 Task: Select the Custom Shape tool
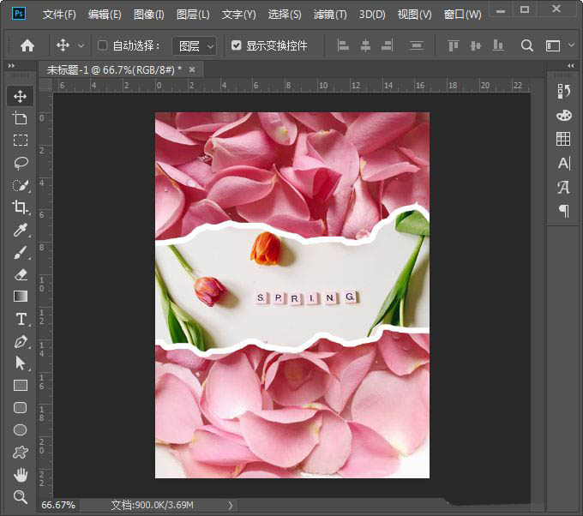(20, 452)
